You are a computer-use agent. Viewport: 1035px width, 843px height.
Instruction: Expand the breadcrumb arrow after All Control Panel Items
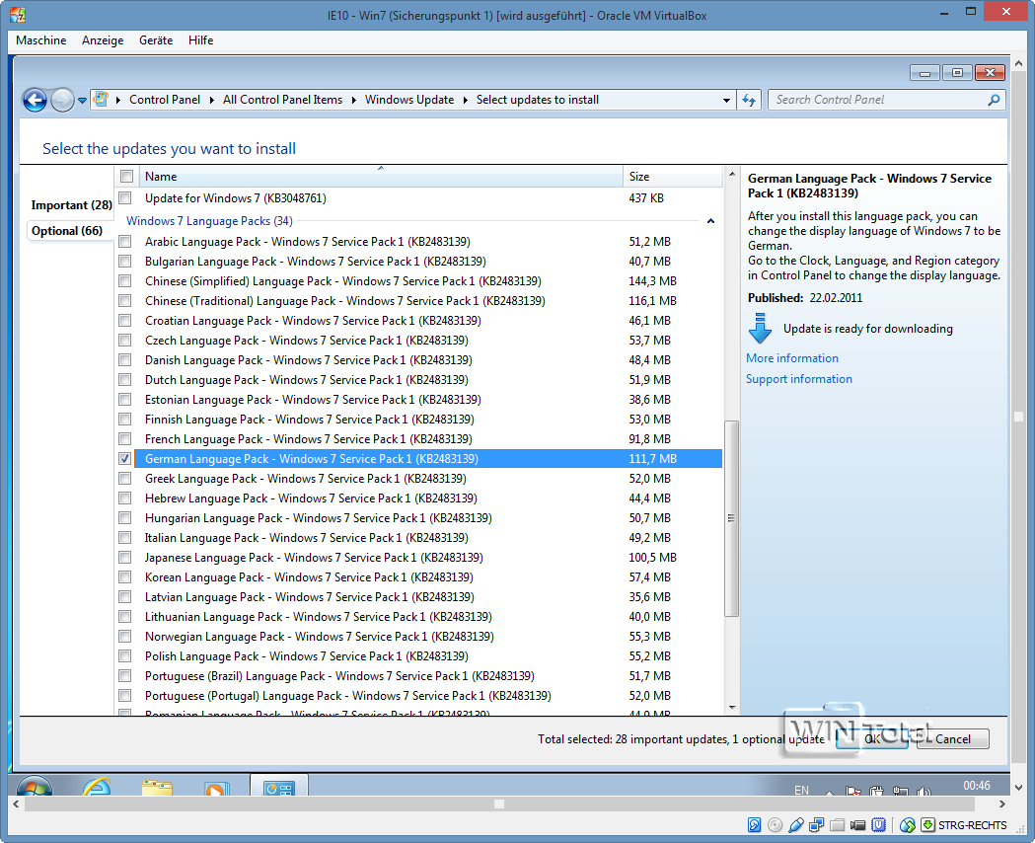(354, 101)
